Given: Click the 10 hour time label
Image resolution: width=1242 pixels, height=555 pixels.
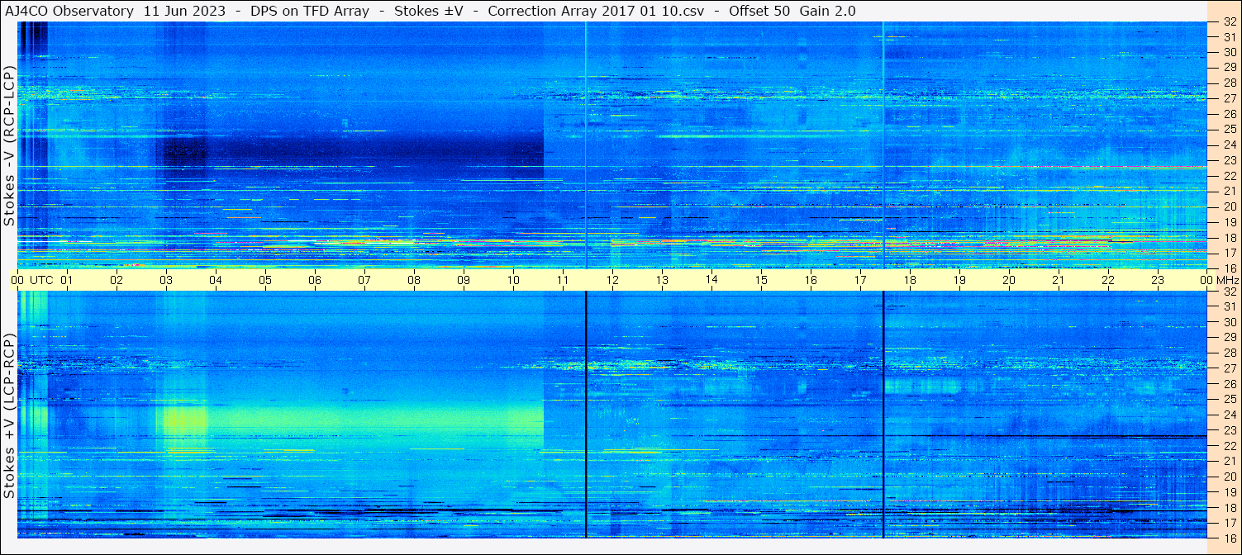Looking at the screenshot, I should click(513, 280).
